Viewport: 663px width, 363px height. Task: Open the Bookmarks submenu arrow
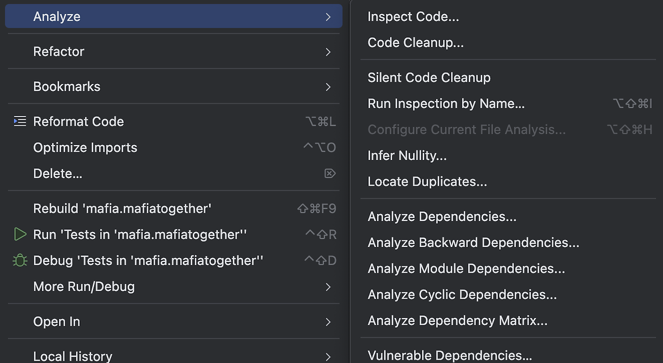pos(328,86)
